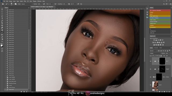Add a Hue/Saturation adjustment
The width and height of the screenshot is (172, 96).
point(153,42)
